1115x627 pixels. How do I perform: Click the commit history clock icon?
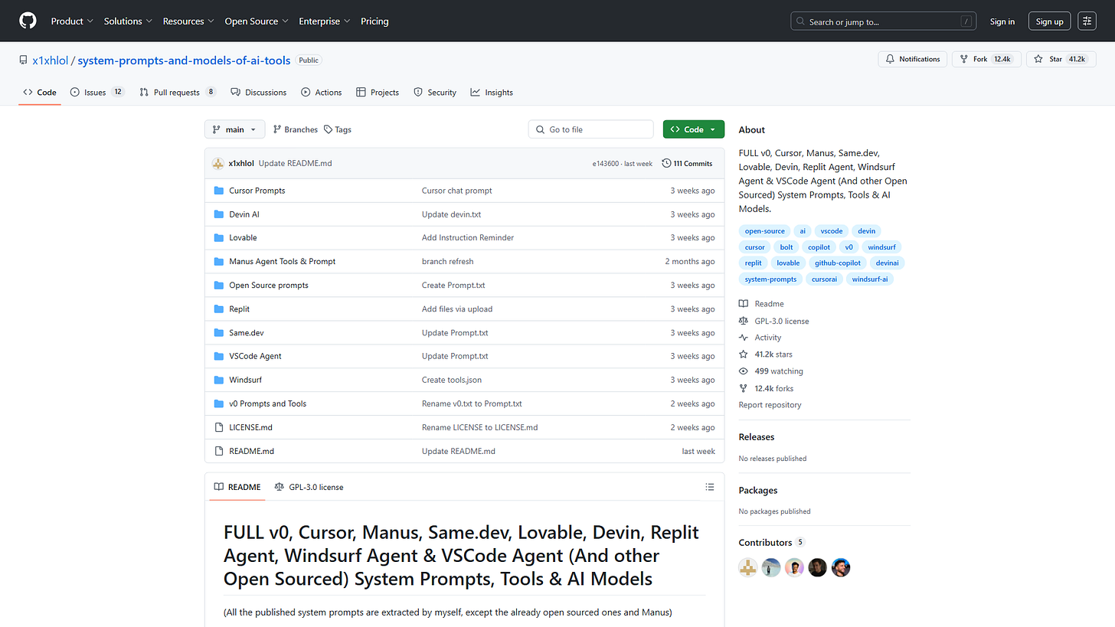(666, 163)
